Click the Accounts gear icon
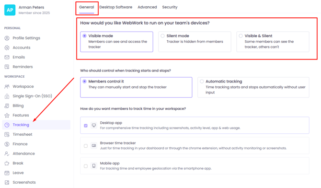 click(7, 47)
